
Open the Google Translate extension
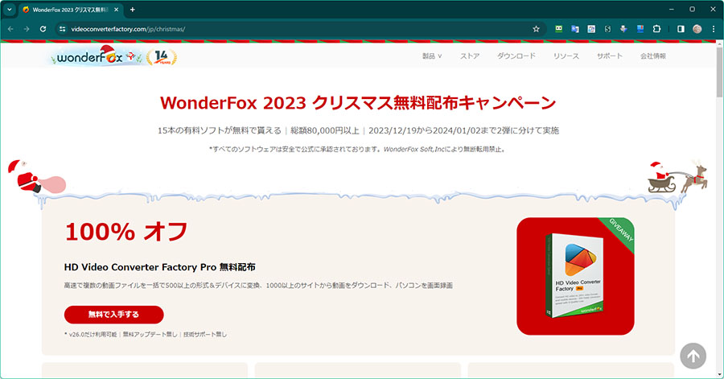coord(575,29)
